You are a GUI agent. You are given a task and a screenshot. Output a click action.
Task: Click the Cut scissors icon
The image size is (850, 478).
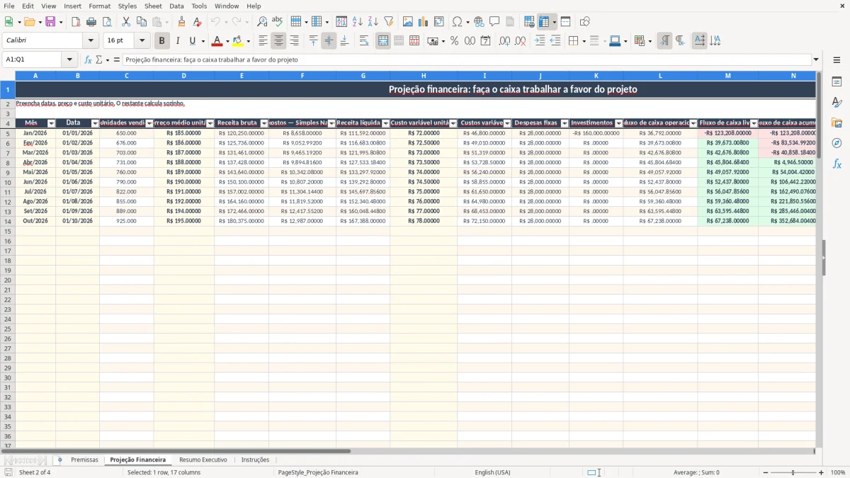click(x=126, y=22)
